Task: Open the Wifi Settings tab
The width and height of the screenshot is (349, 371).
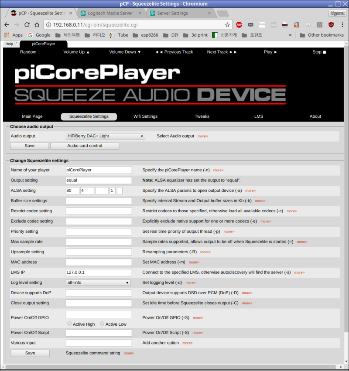Action: point(145,116)
